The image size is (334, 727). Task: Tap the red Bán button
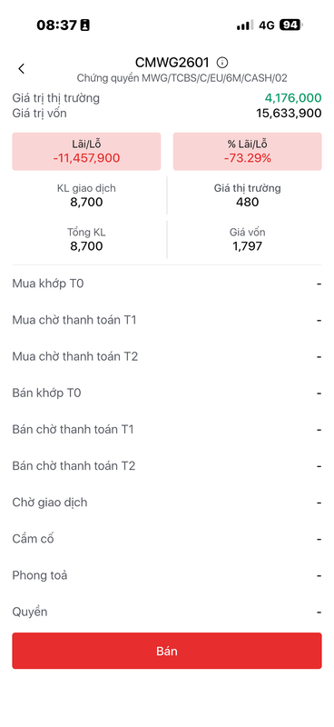point(167,651)
